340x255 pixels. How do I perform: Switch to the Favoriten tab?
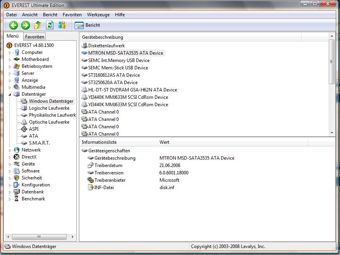[34, 37]
